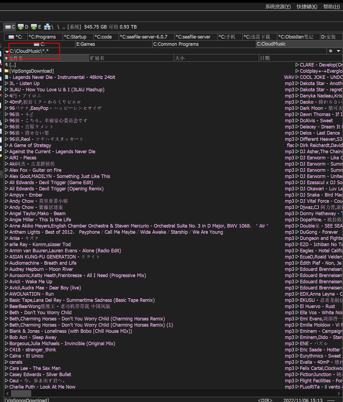Go to root directory with the backslash button

(58, 27)
